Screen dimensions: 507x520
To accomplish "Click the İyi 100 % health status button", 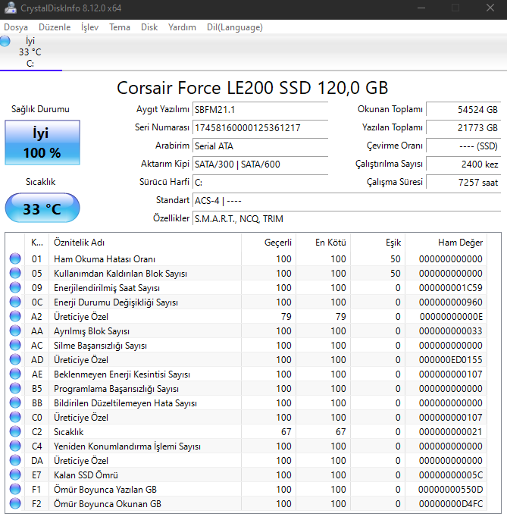I will 42,143.
